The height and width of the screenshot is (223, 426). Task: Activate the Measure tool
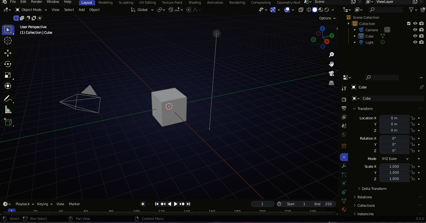pos(8,109)
